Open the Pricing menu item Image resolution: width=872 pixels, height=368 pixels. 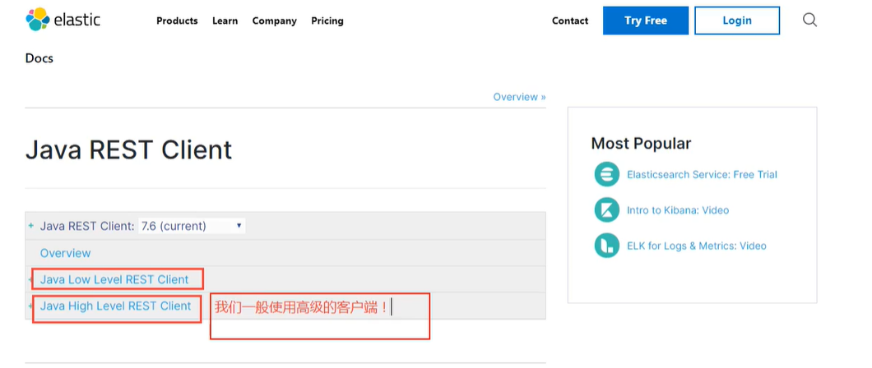pyautogui.click(x=327, y=21)
